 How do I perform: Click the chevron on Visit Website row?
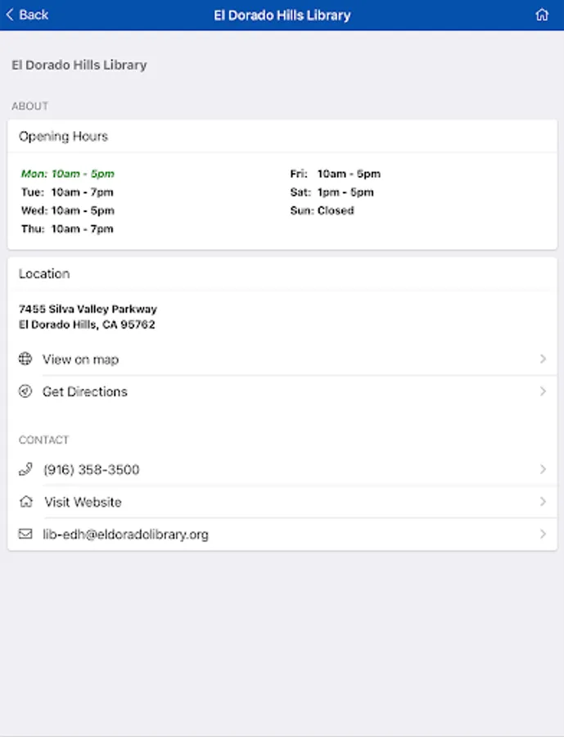coord(543,502)
